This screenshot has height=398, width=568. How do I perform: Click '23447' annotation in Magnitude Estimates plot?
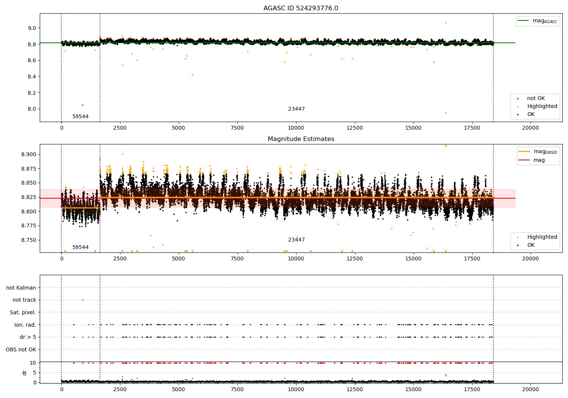click(x=296, y=240)
